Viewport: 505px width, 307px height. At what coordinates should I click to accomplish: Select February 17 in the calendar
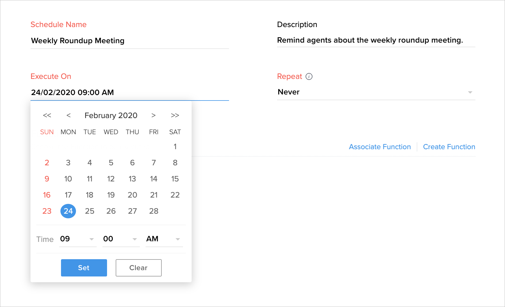pos(68,195)
